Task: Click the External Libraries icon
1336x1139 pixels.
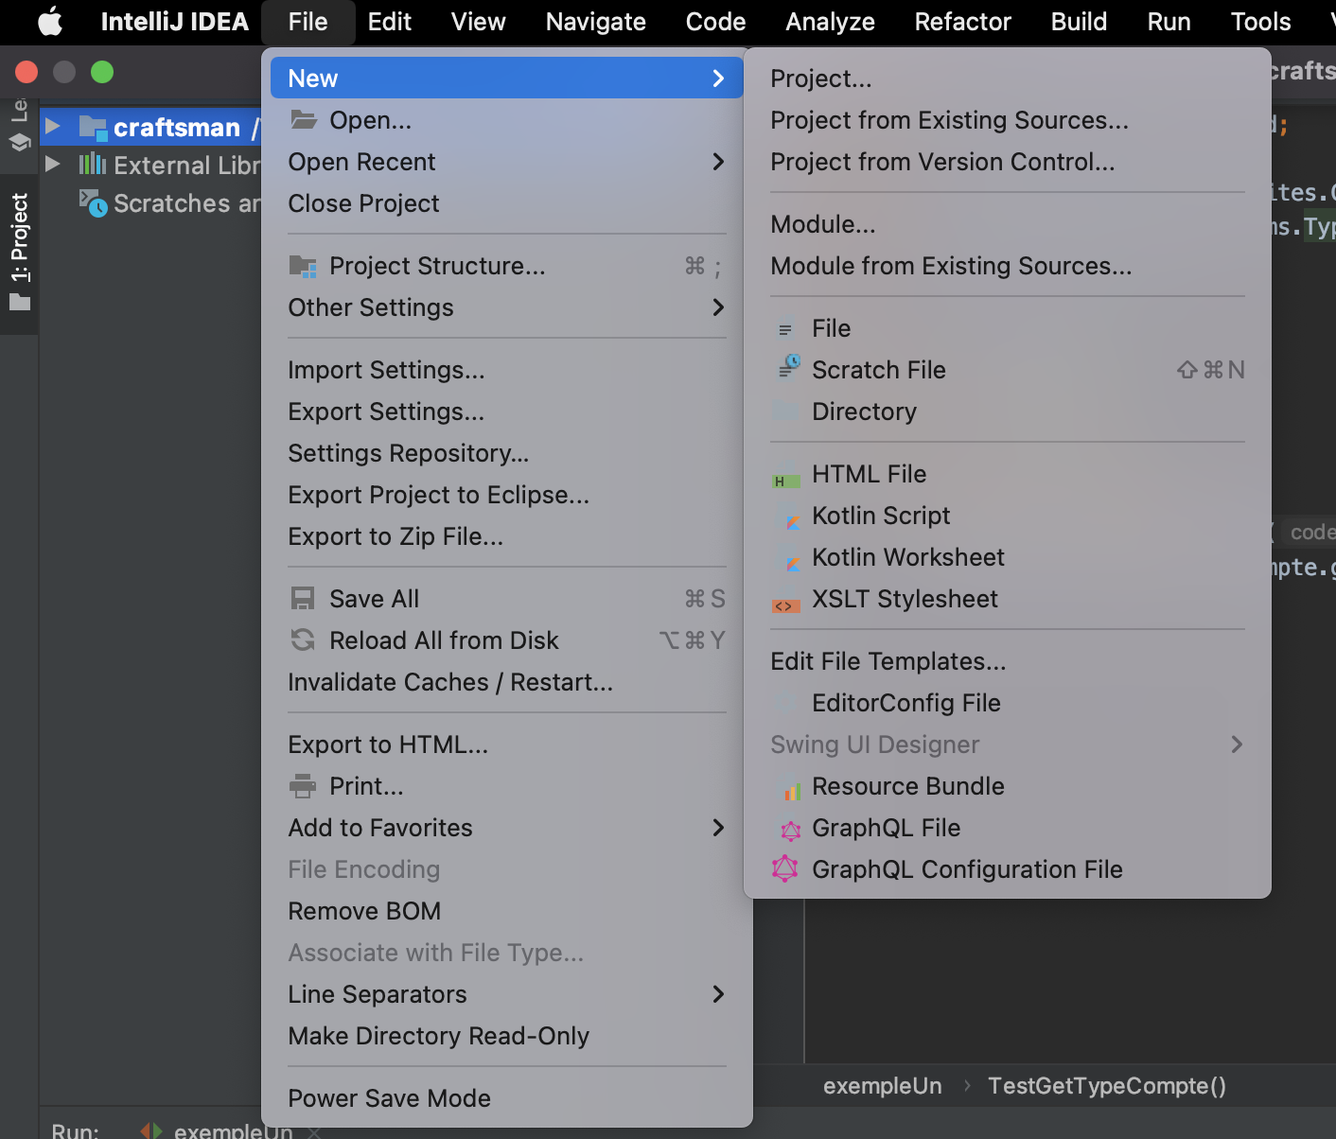Action: point(92,165)
